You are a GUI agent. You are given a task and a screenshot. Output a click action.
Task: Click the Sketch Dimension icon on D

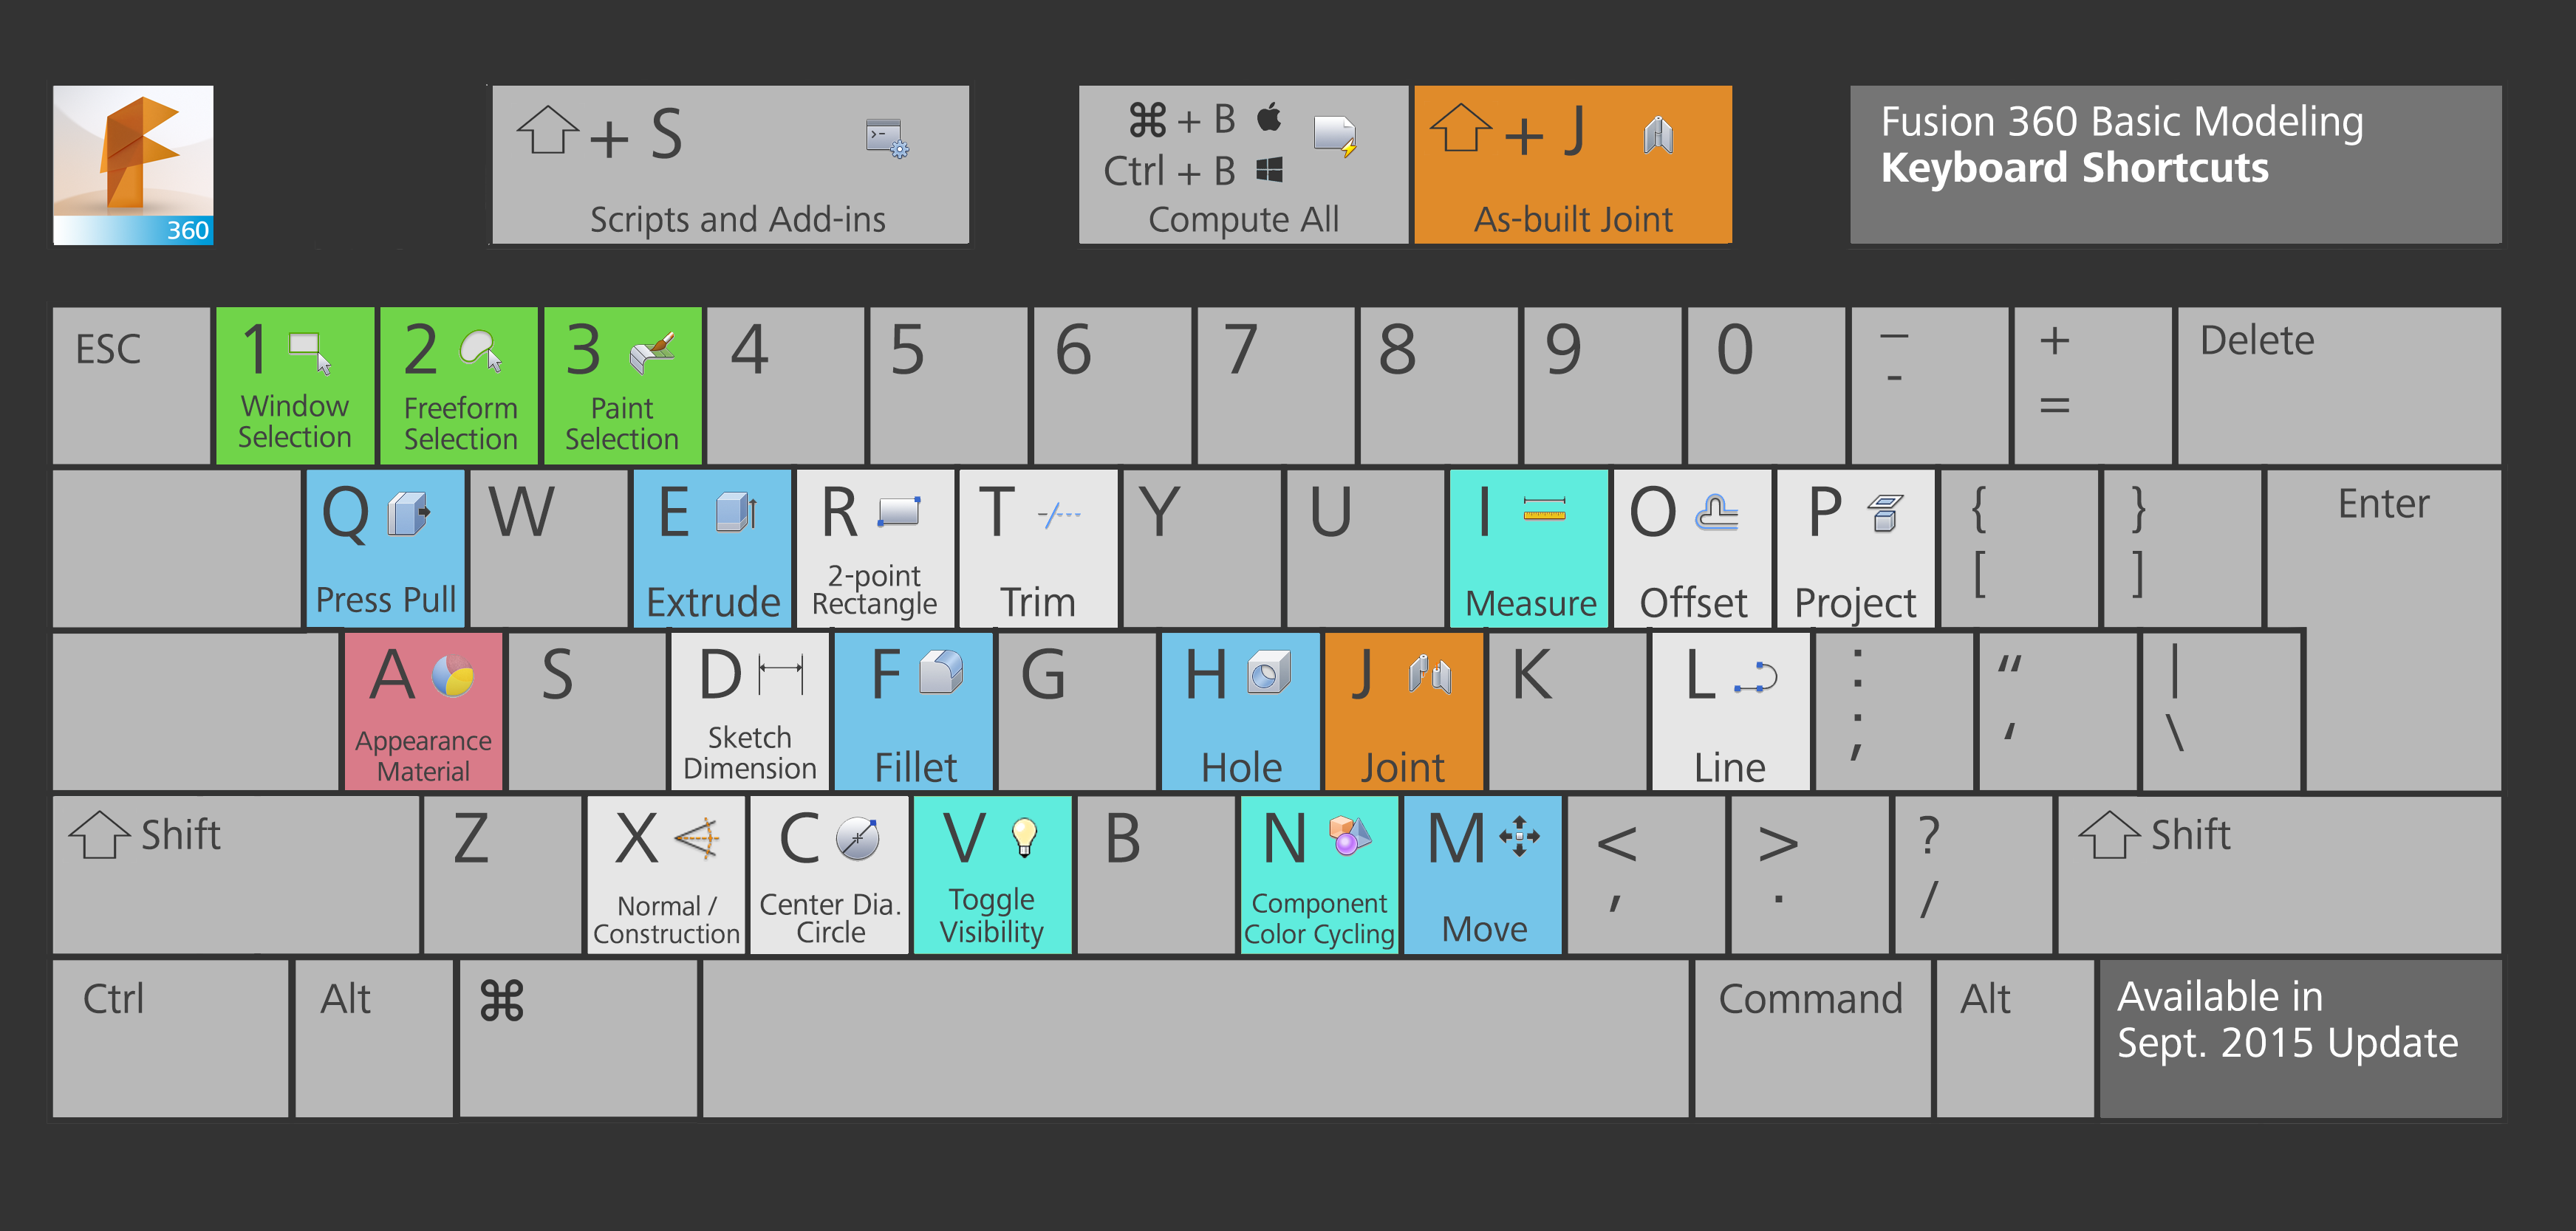(x=781, y=675)
